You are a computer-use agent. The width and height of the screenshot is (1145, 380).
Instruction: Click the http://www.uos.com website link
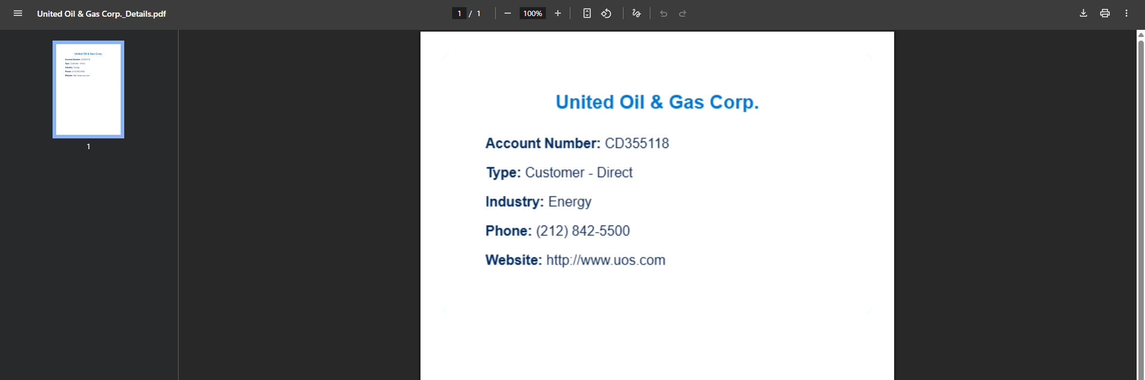point(606,260)
